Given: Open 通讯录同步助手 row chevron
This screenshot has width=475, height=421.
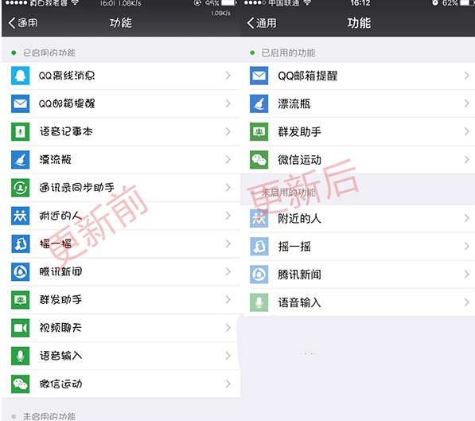Looking at the screenshot, I should pos(228,188).
